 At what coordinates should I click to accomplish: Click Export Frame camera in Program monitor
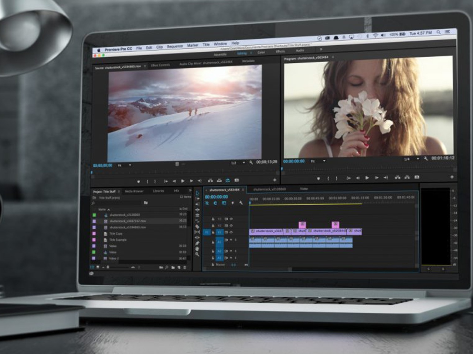coord(417,177)
